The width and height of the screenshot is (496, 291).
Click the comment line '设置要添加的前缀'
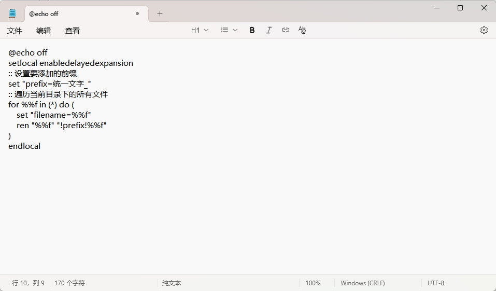coord(42,74)
